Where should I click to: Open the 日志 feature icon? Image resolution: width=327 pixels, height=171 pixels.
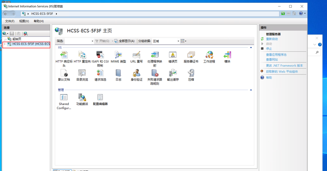(118, 73)
